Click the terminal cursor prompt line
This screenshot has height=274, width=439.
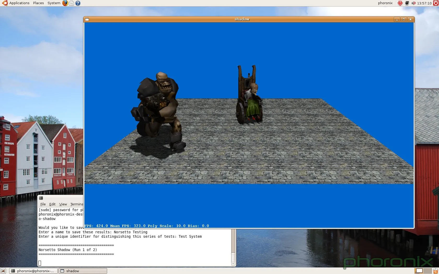40,263
